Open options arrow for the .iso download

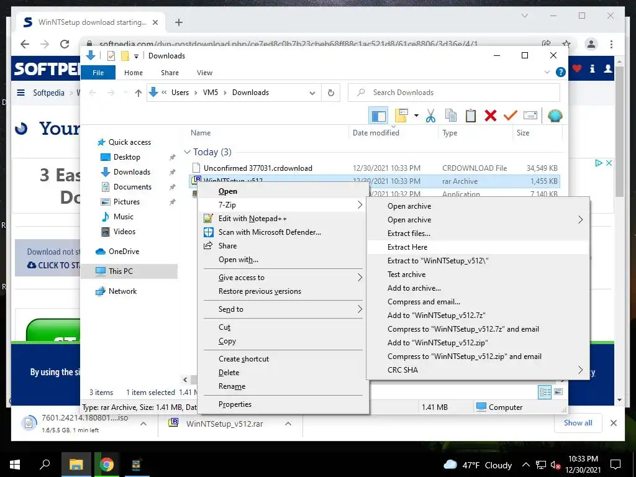click(x=143, y=424)
